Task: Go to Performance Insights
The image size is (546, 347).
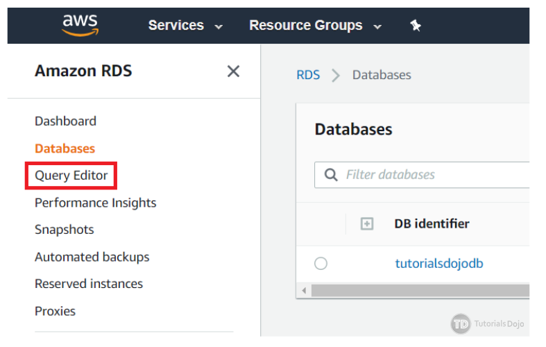Action: 95,203
